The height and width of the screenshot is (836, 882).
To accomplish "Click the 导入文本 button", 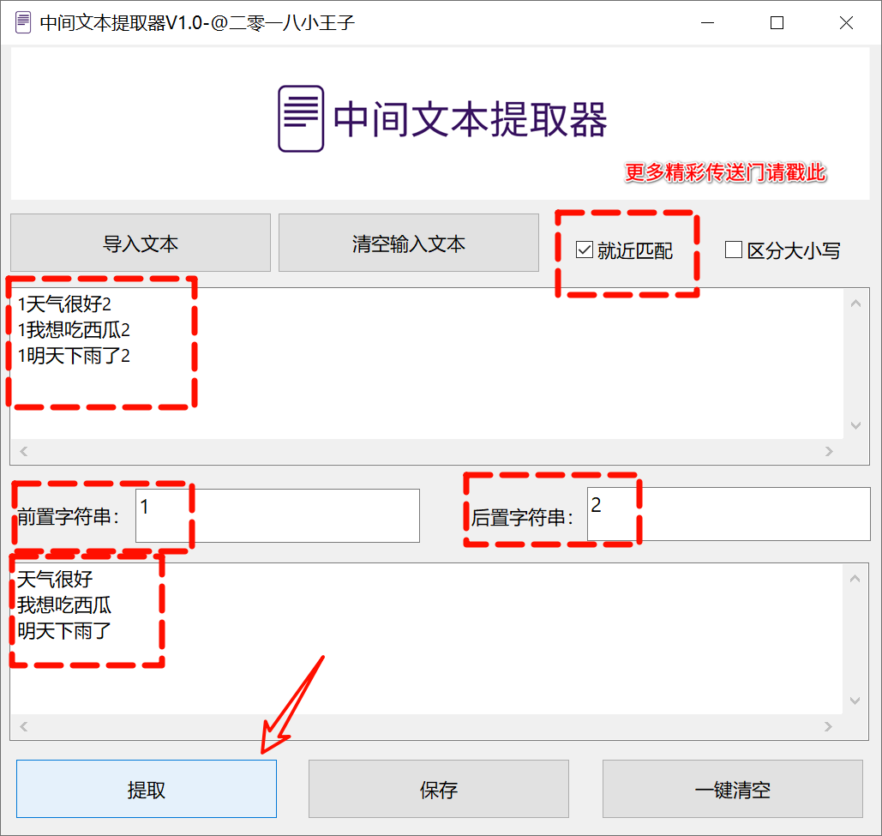I will [x=140, y=243].
